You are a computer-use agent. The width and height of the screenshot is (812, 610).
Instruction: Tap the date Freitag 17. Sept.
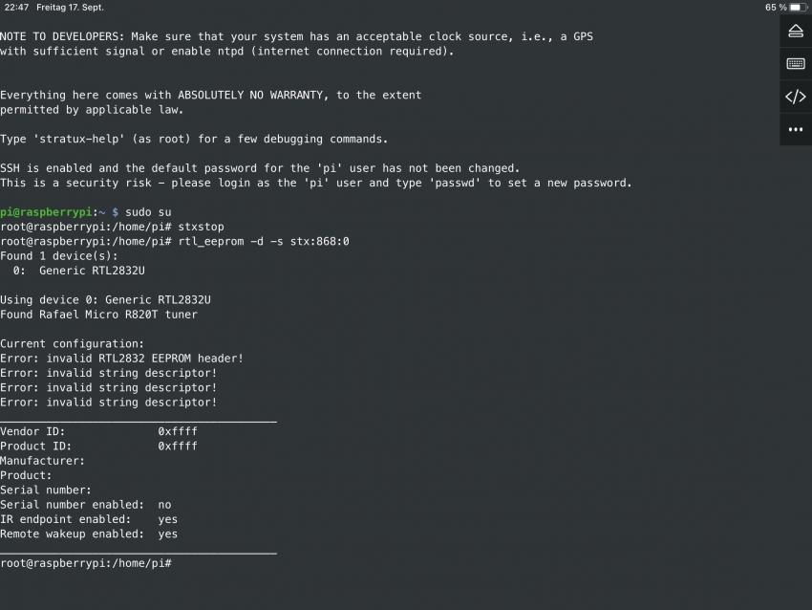coord(70,8)
